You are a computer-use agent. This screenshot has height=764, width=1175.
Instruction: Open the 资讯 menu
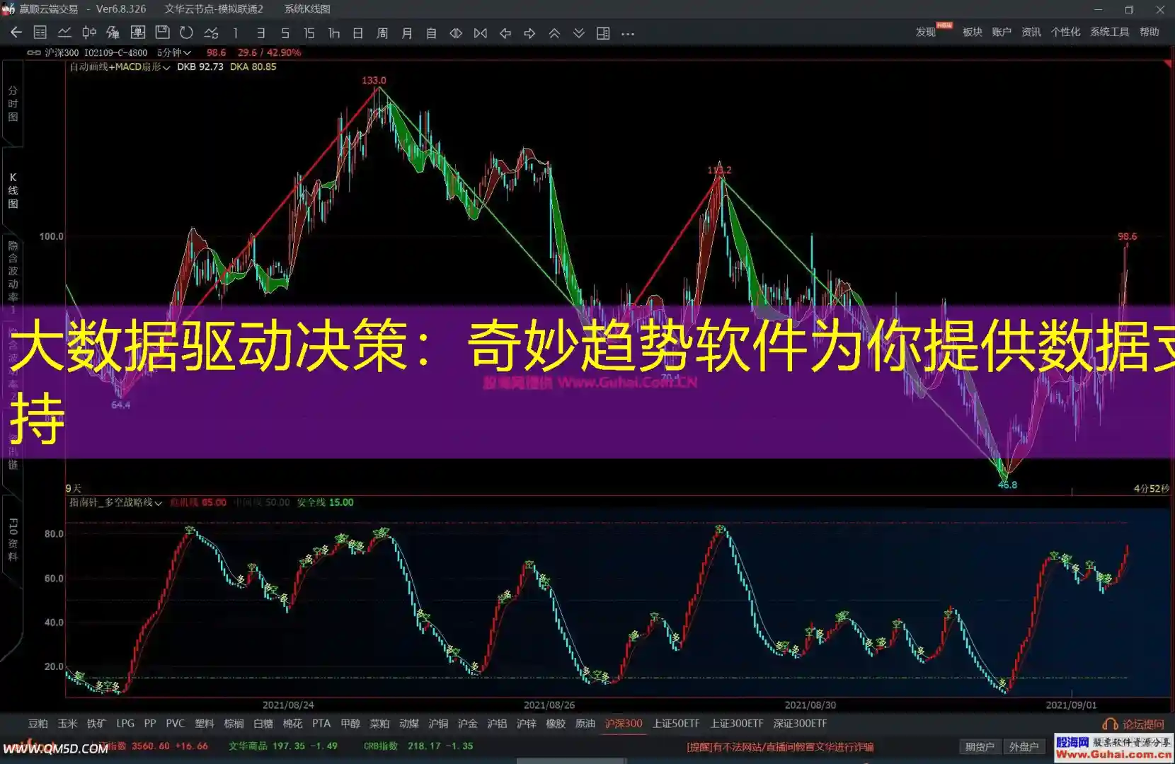click(1031, 32)
